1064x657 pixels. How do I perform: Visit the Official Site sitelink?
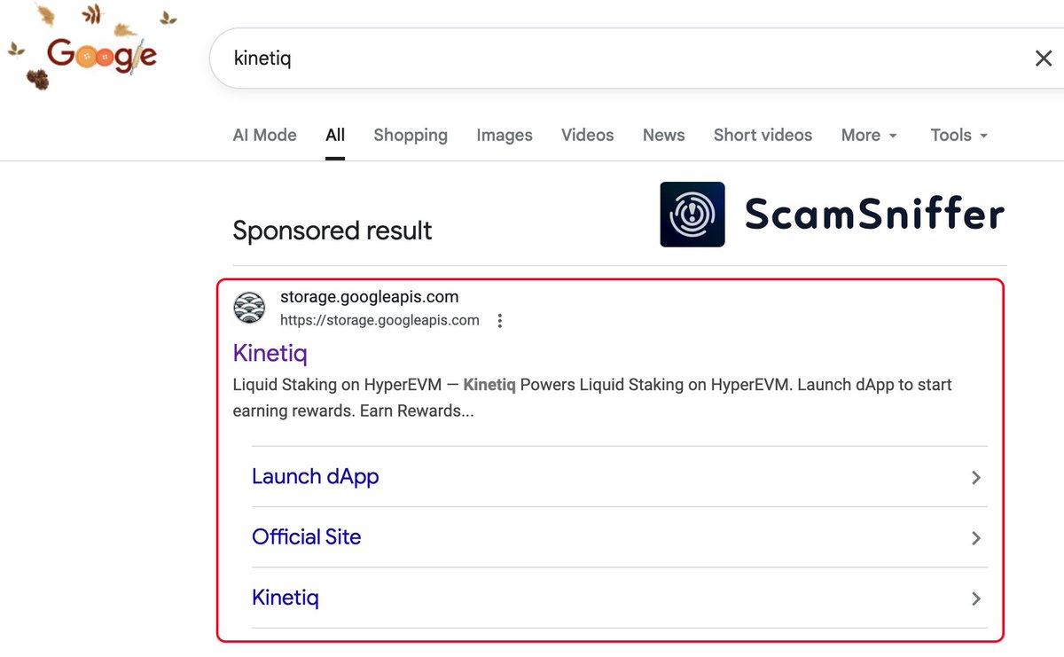click(306, 537)
